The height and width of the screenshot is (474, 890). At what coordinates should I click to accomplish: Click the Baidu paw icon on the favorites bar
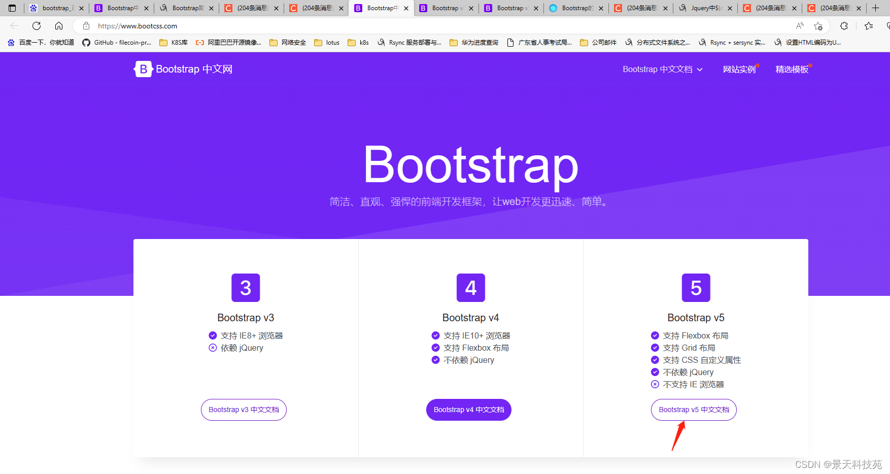tap(11, 43)
